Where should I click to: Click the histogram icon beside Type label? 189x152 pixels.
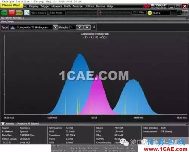12,27
